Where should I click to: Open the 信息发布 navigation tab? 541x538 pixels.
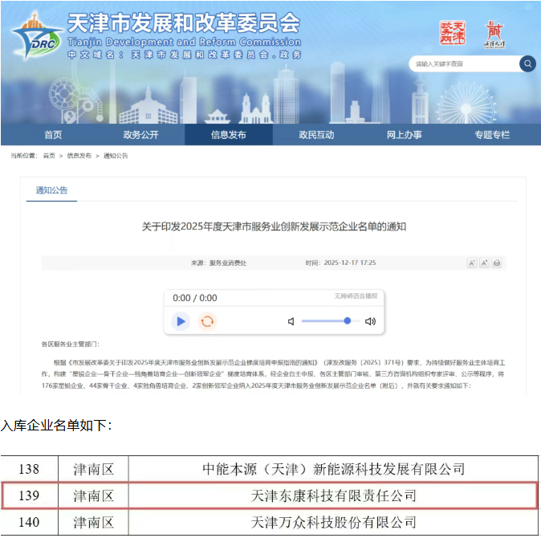pos(229,135)
